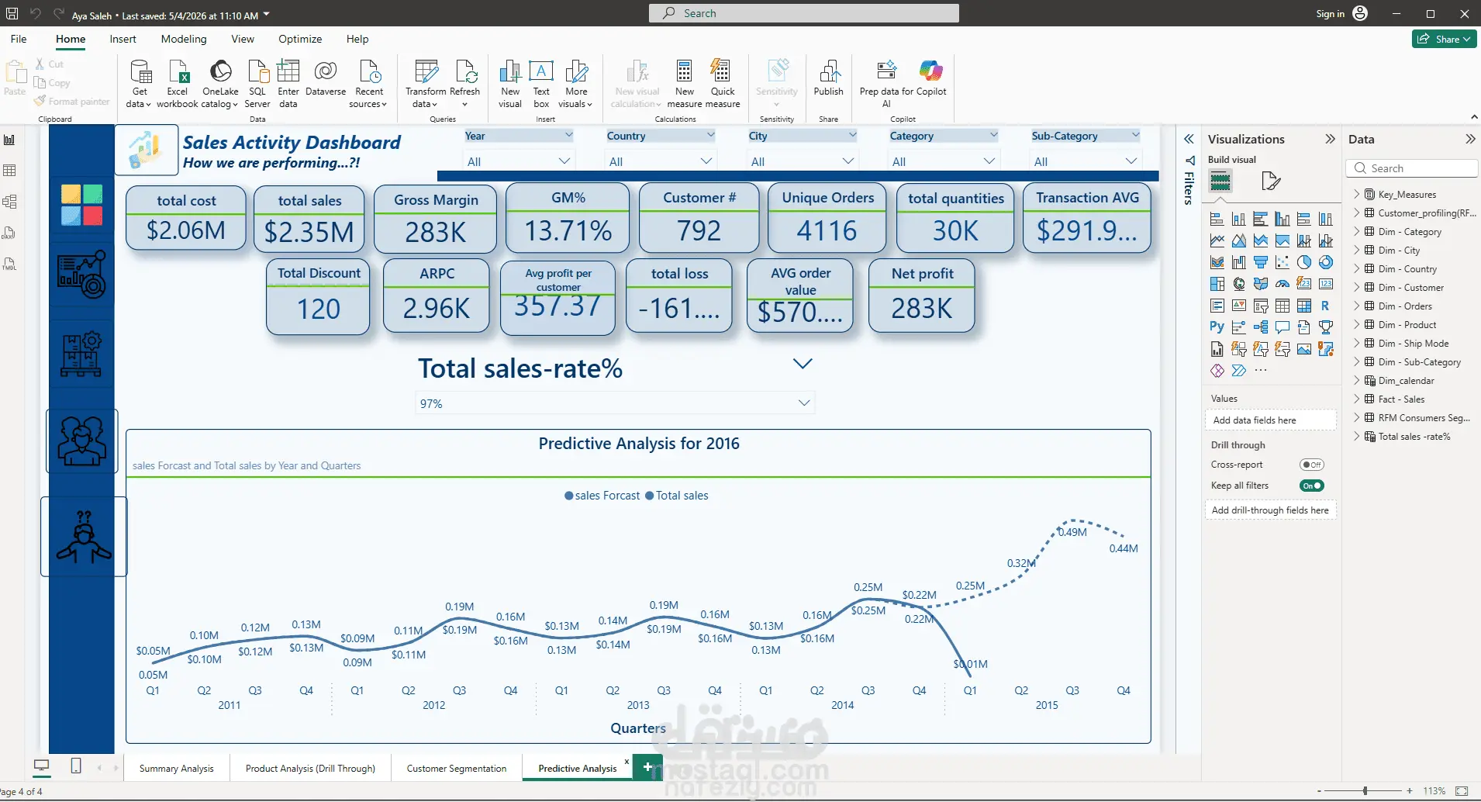Click Sign in at top right
This screenshot has height=802, width=1481.
1330,14
